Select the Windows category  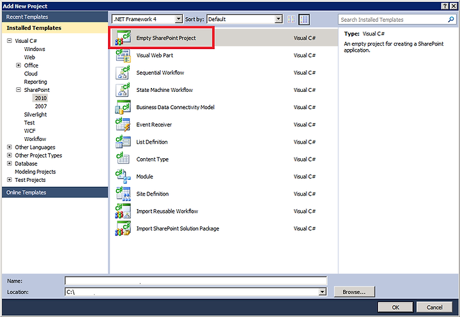tap(34, 49)
